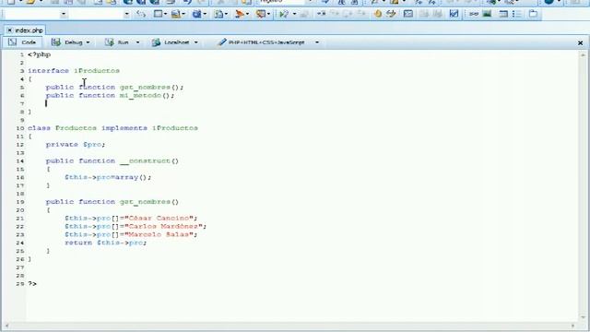The image size is (590, 332).
Task: Click the second empty combo box field
Action: click(96, 15)
